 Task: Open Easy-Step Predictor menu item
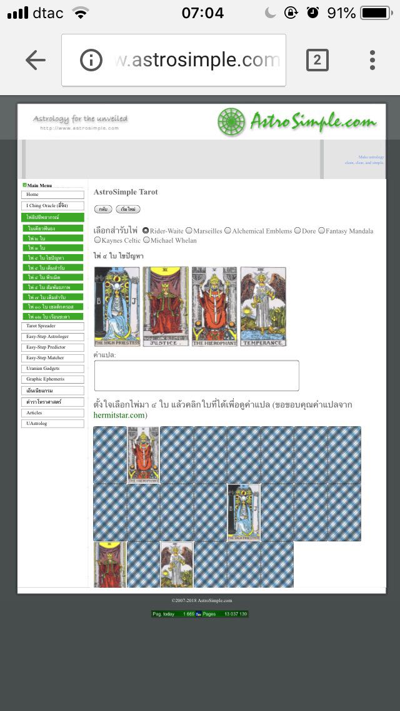click(52, 347)
